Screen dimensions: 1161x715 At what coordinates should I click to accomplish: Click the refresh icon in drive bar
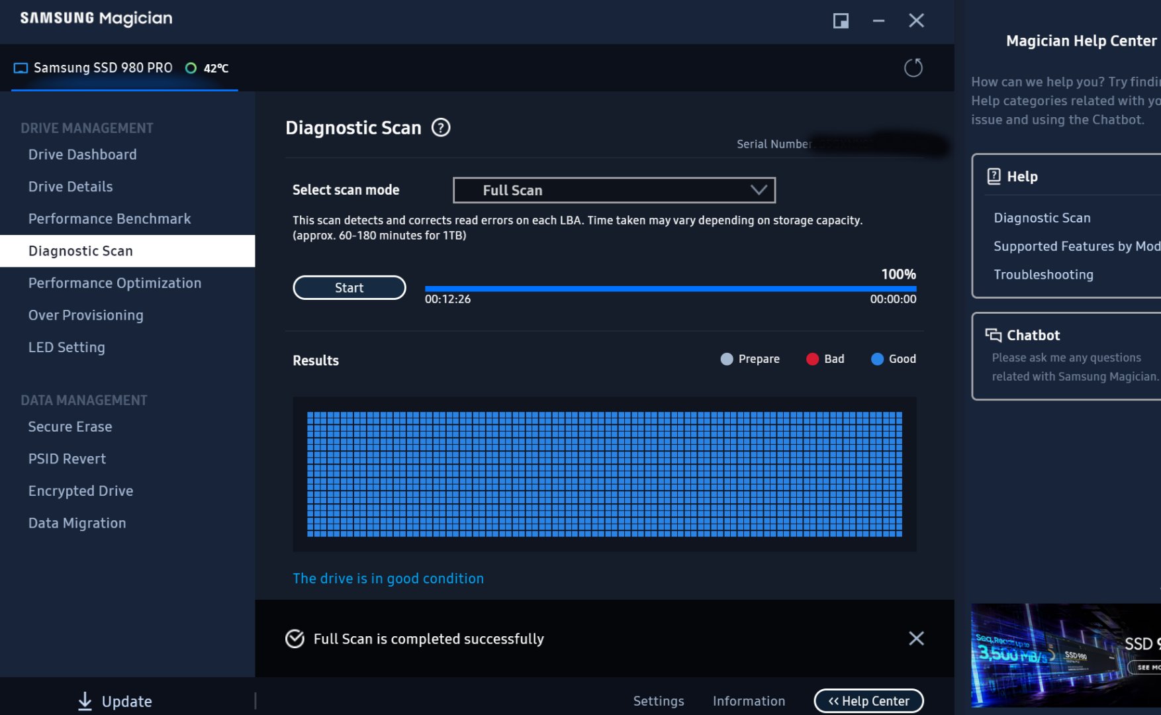(x=913, y=68)
